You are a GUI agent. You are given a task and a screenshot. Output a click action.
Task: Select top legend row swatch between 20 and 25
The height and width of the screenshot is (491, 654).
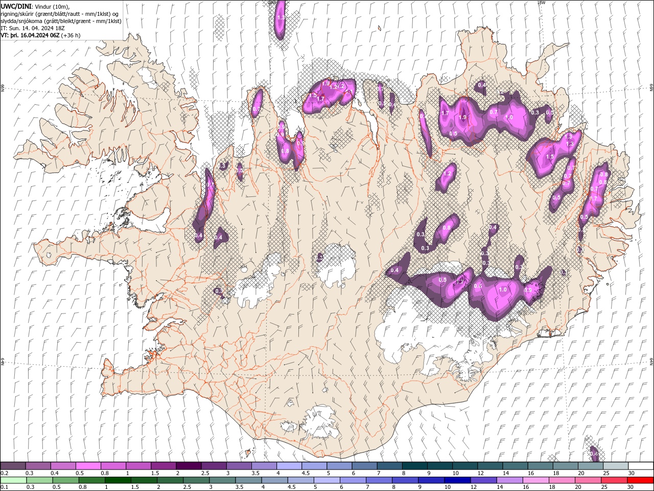tap(590, 465)
